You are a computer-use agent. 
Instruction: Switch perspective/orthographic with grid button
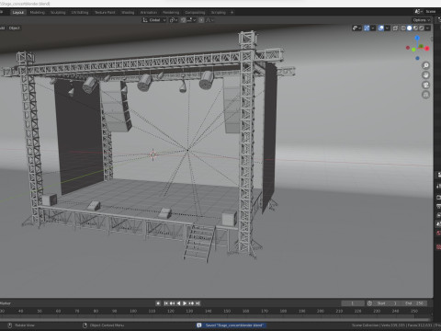425,95
